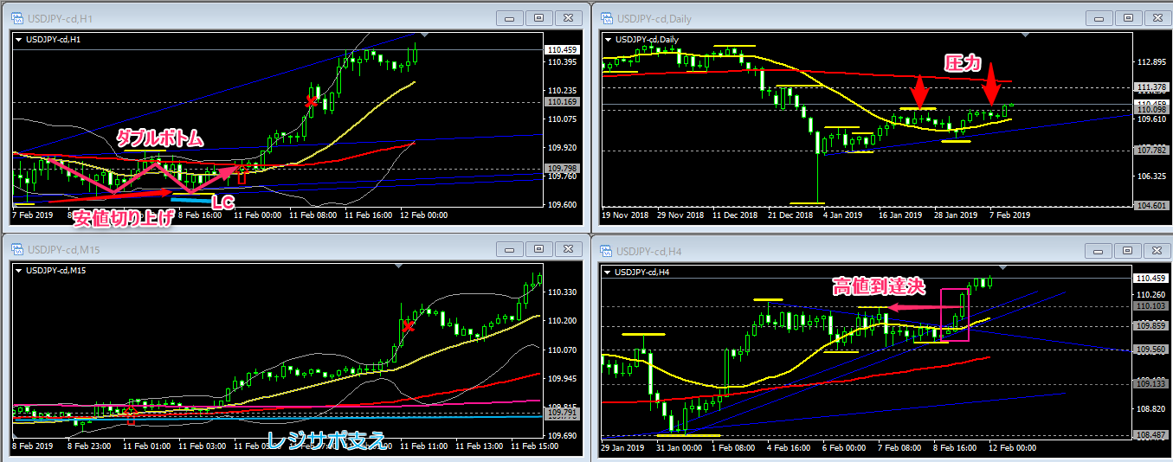The height and width of the screenshot is (462, 1173).
Task: Click the 21 Dec 2018 date label in Daily chart
Action: point(792,215)
